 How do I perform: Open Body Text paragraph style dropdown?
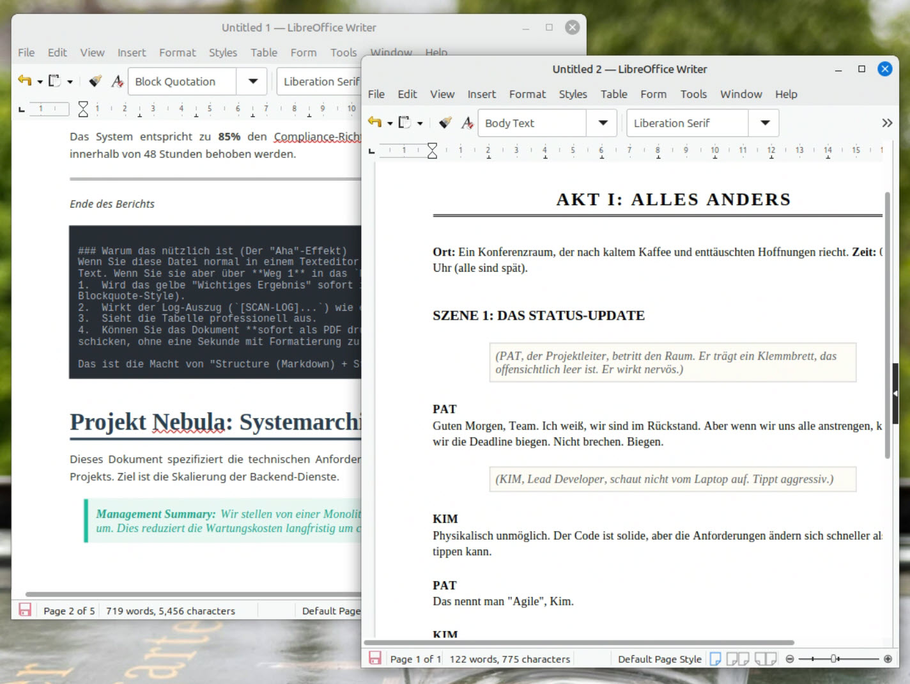603,123
